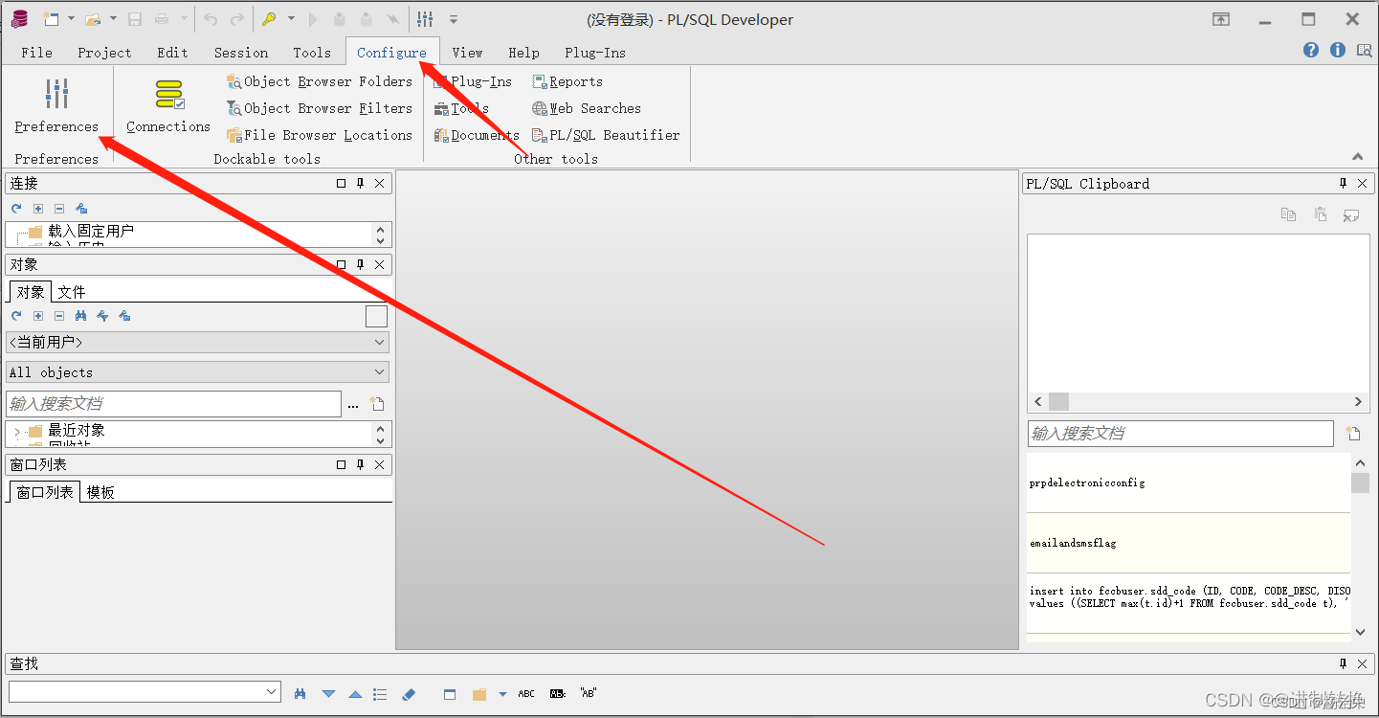1379x718 pixels.
Task: Select the prpdelectronicconfig clipboard entry
Action: point(1189,482)
